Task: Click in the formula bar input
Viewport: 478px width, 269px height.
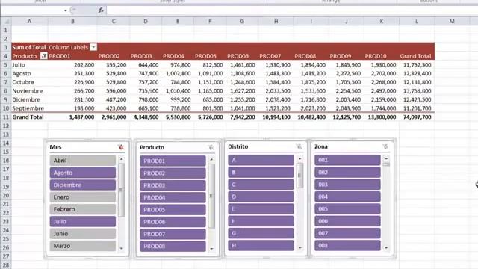Action: [x=291, y=10]
